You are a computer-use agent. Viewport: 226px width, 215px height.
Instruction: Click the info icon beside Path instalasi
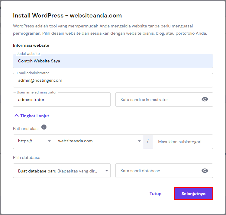[x=44, y=127]
